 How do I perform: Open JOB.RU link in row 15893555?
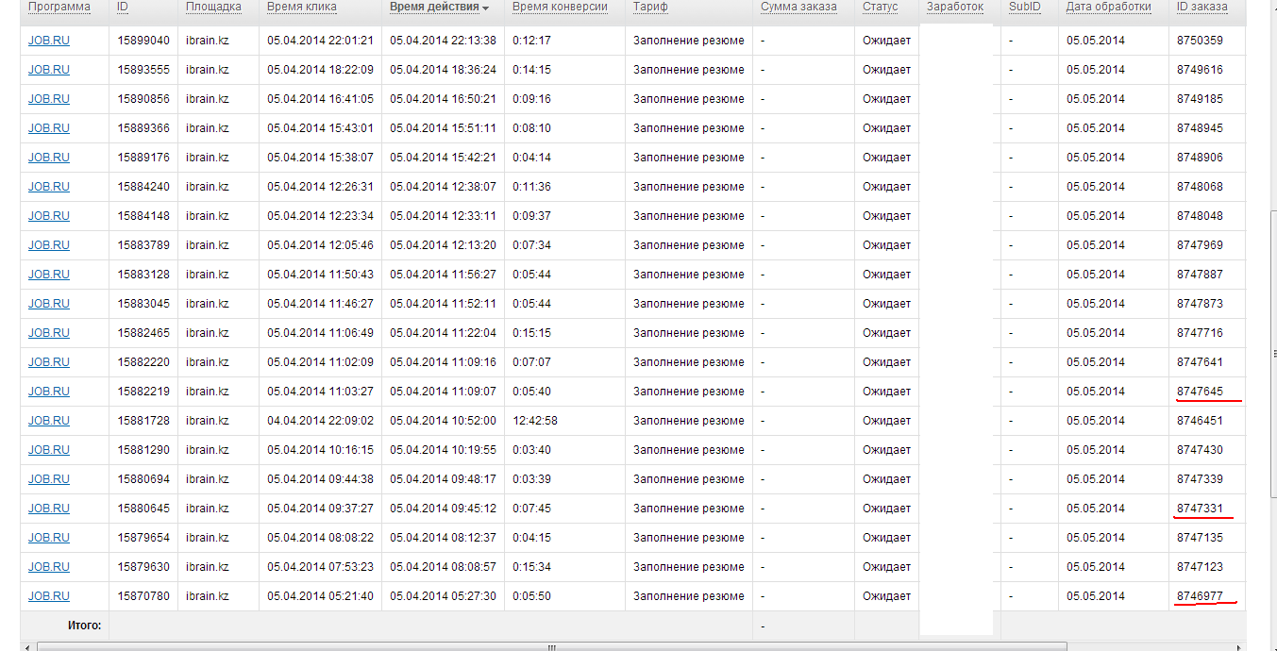[49, 70]
